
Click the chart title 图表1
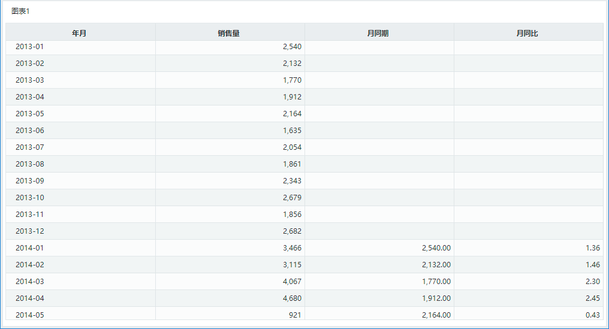20,11
